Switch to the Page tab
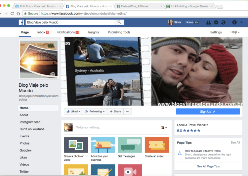Viewport: 248px width, 176px height. pyautogui.click(x=25, y=32)
